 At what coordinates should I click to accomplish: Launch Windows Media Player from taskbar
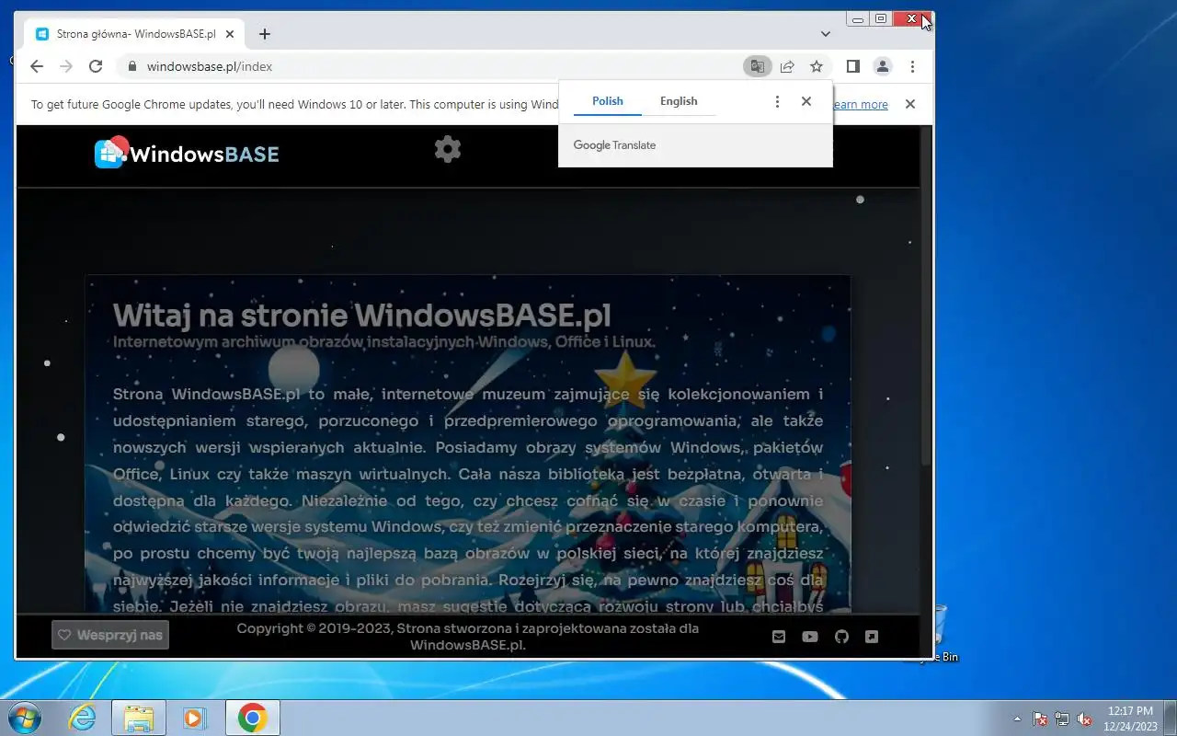point(195,718)
